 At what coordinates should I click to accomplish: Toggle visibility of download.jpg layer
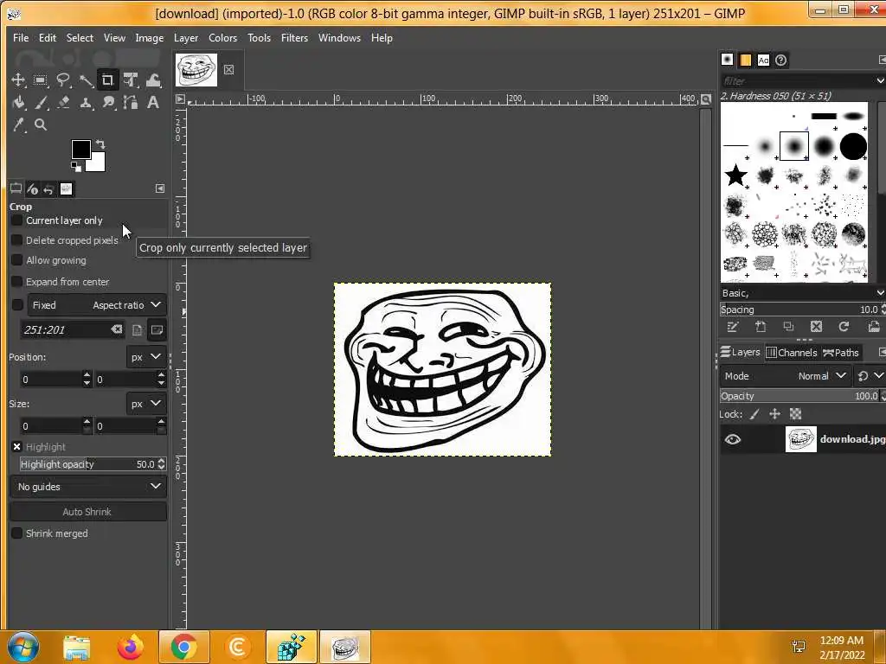click(x=732, y=439)
